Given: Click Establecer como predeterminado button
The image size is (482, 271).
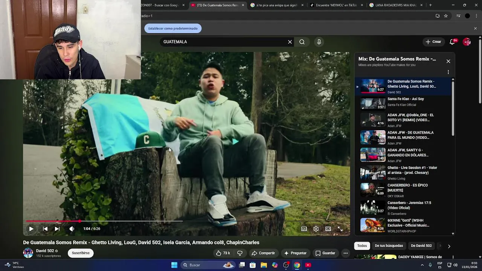Looking at the screenshot, I should 173,28.
